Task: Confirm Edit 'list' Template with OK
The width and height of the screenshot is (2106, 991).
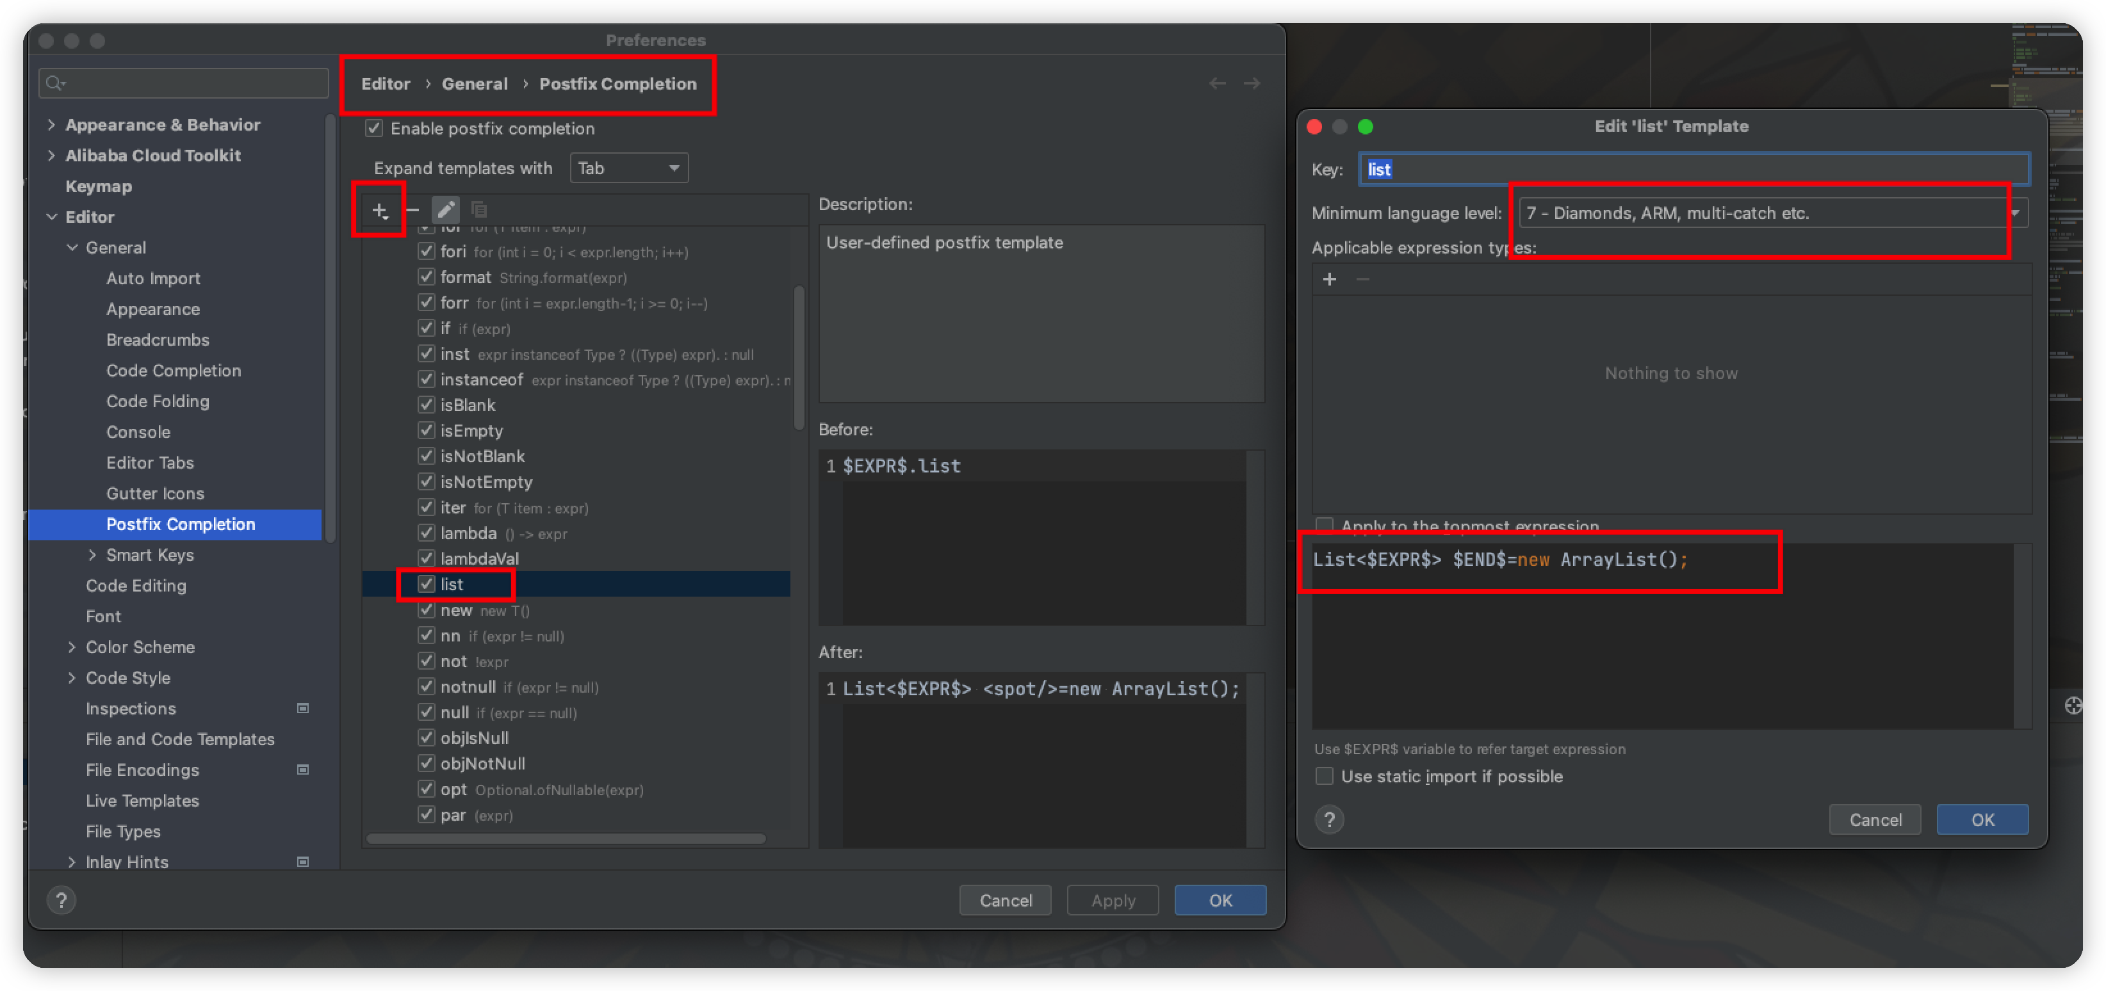Action: 1982,819
